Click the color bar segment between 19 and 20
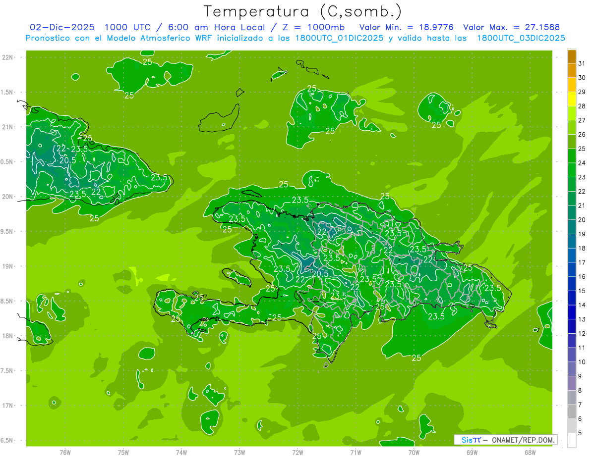The width and height of the screenshot is (595, 459). click(572, 227)
